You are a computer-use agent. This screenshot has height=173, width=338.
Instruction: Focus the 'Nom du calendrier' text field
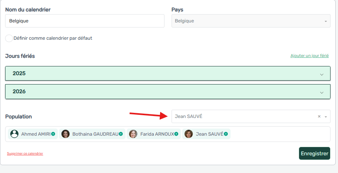[85, 21]
